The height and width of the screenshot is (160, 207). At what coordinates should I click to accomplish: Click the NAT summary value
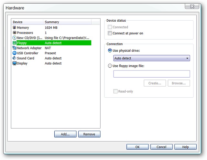tap(48, 48)
